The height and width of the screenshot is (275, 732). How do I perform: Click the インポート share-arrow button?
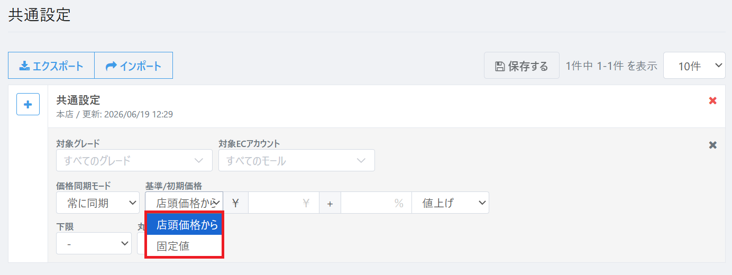pyautogui.click(x=133, y=66)
